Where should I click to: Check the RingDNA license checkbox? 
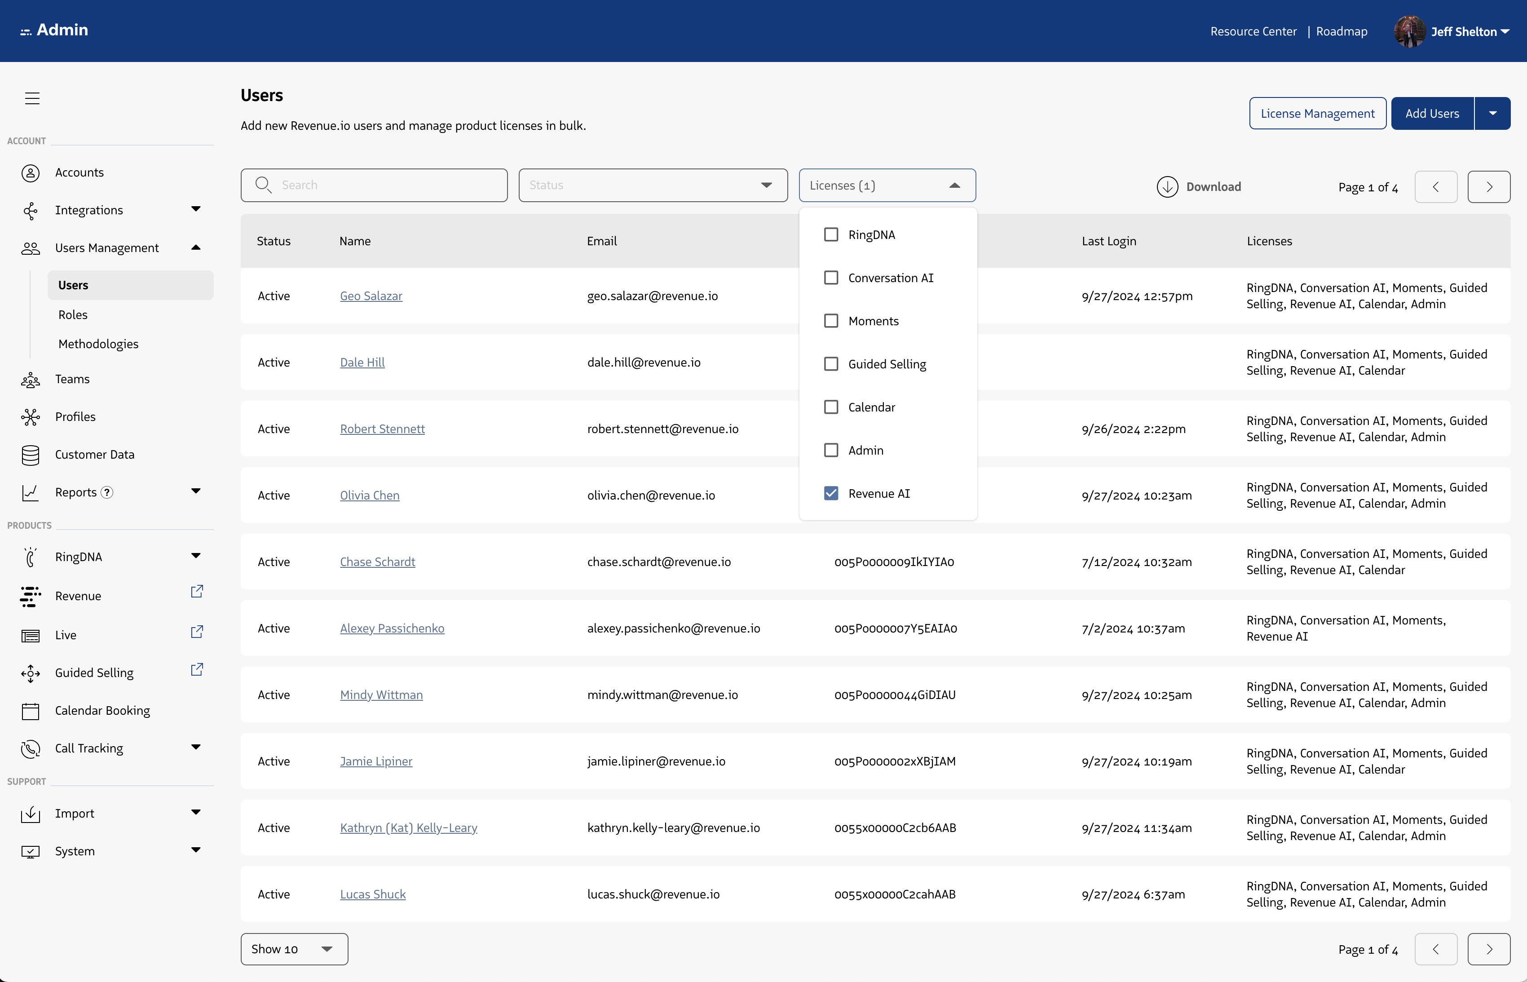pos(830,234)
